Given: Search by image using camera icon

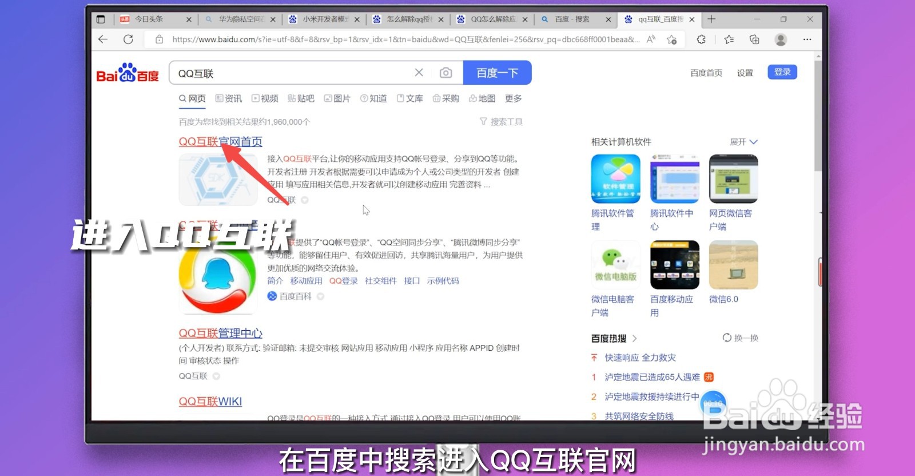Looking at the screenshot, I should point(445,73).
